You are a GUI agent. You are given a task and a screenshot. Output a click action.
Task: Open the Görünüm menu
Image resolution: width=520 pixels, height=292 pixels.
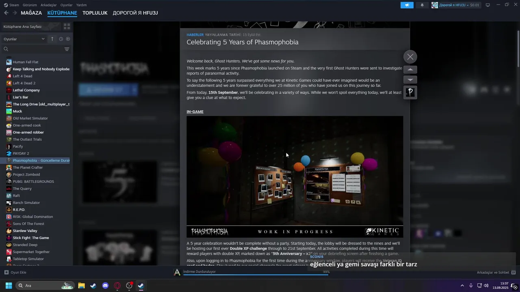[30, 5]
